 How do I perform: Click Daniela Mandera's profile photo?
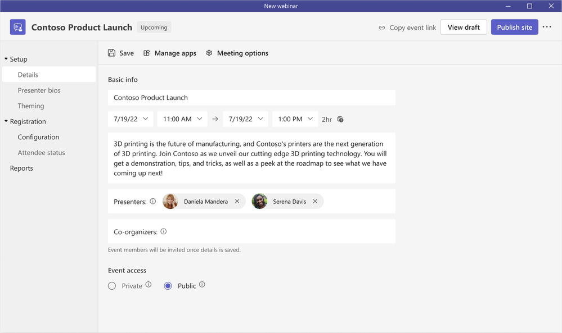[x=170, y=202]
